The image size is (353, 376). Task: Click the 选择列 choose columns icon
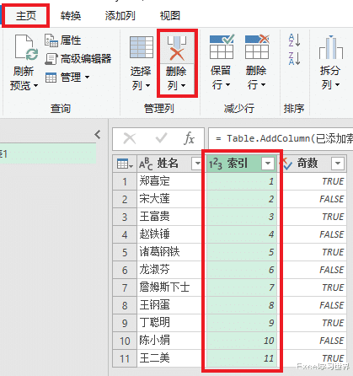142,47
